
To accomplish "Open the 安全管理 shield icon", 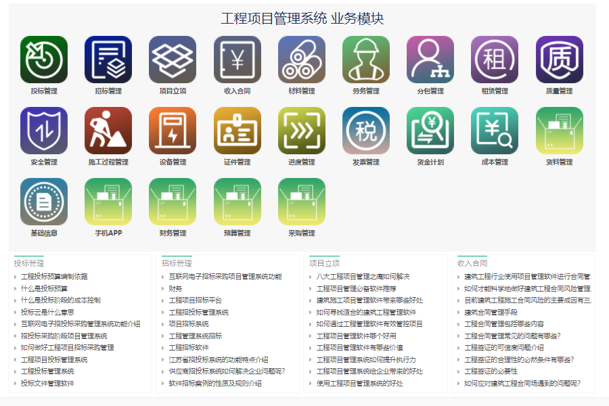I will coord(44,131).
